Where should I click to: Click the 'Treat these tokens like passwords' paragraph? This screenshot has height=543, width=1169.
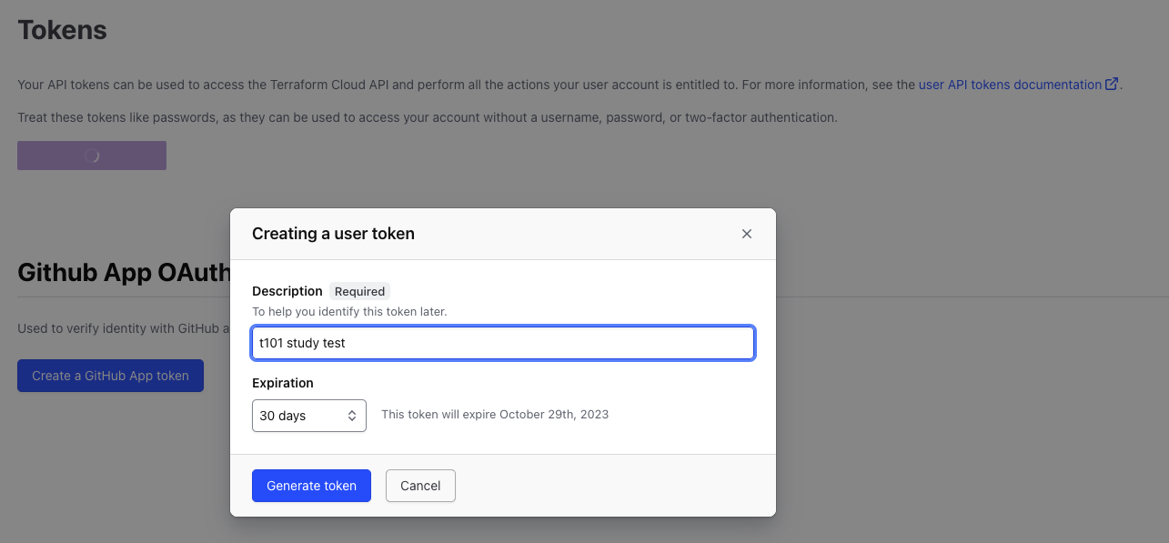click(x=427, y=117)
